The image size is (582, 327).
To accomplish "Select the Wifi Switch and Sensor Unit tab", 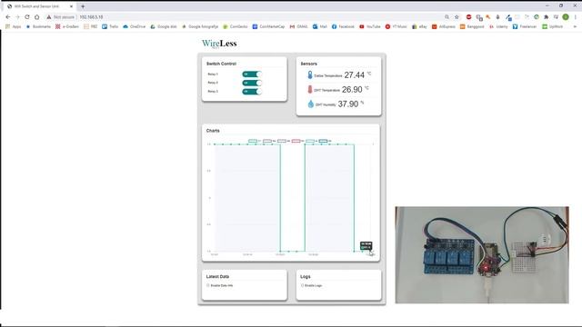I will [39, 6].
